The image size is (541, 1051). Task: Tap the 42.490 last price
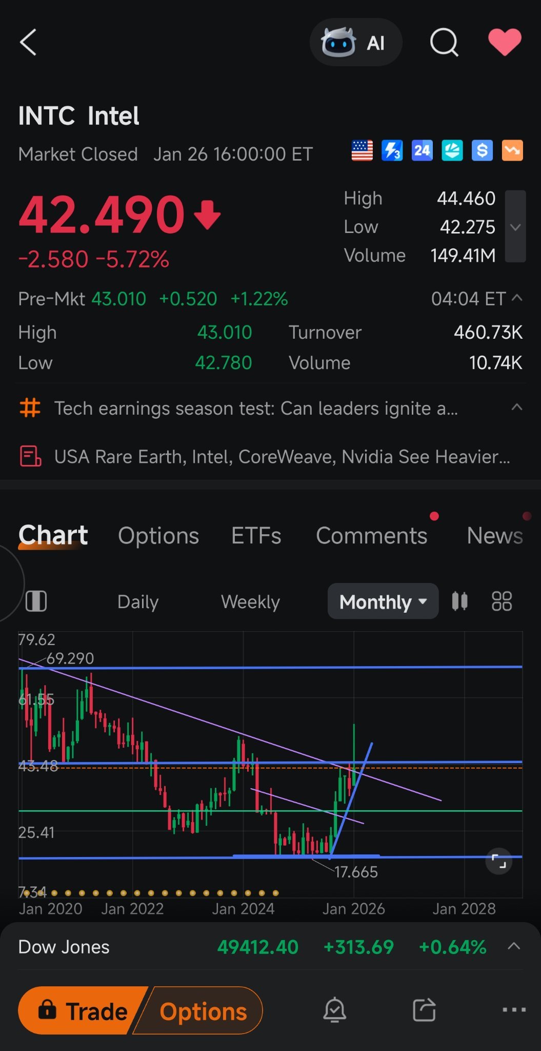(102, 215)
